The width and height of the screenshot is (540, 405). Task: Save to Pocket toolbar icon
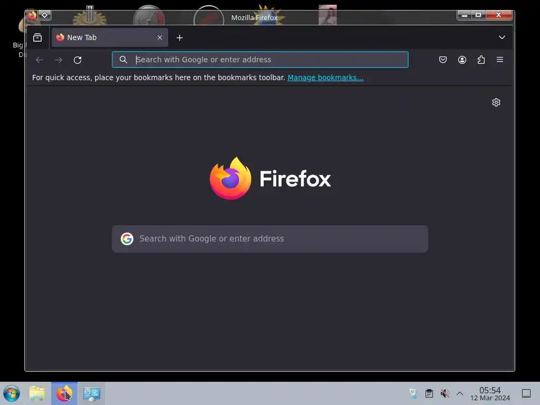[x=443, y=60]
